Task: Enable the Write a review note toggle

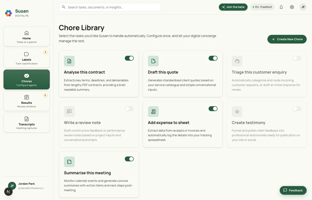Action: point(129,109)
